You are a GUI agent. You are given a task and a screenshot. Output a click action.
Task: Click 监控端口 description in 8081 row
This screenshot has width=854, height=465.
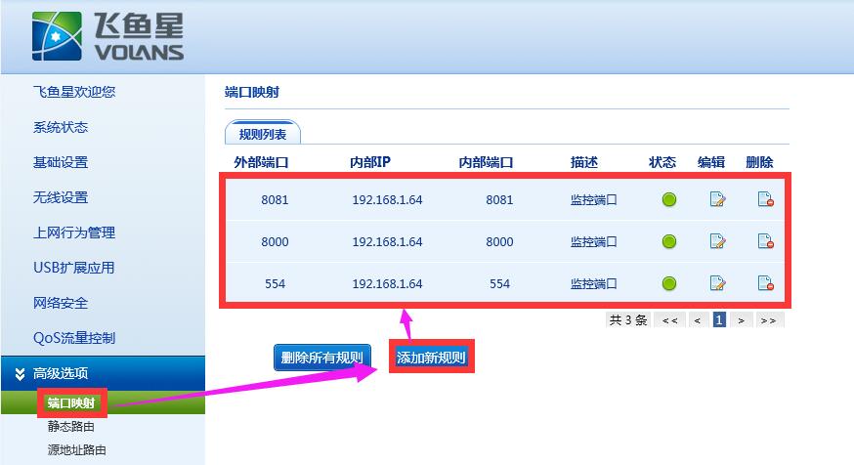pyautogui.click(x=594, y=200)
